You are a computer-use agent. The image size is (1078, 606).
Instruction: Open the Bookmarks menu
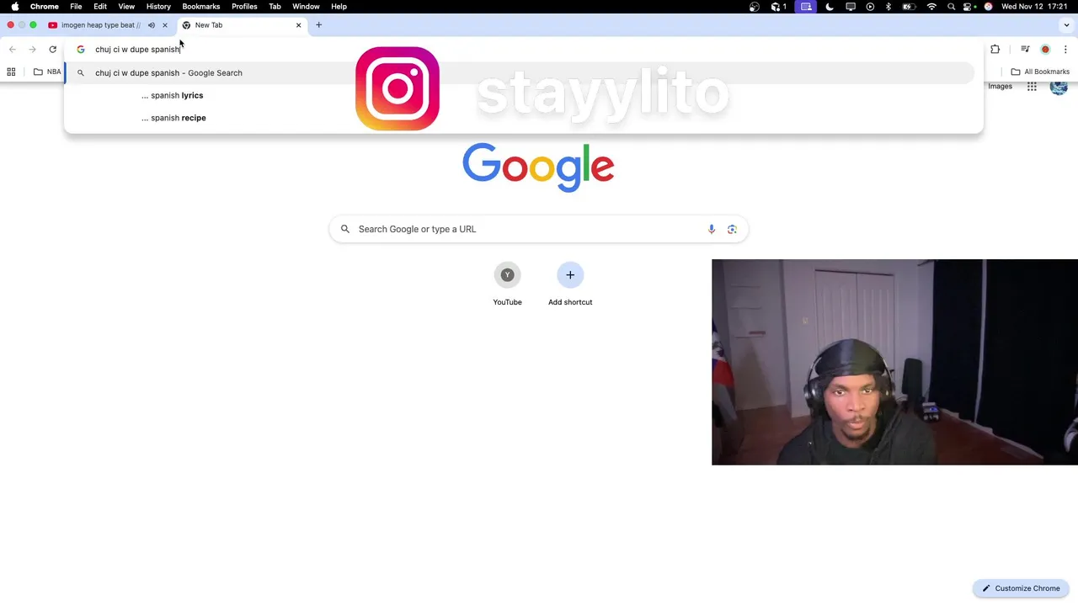(201, 6)
